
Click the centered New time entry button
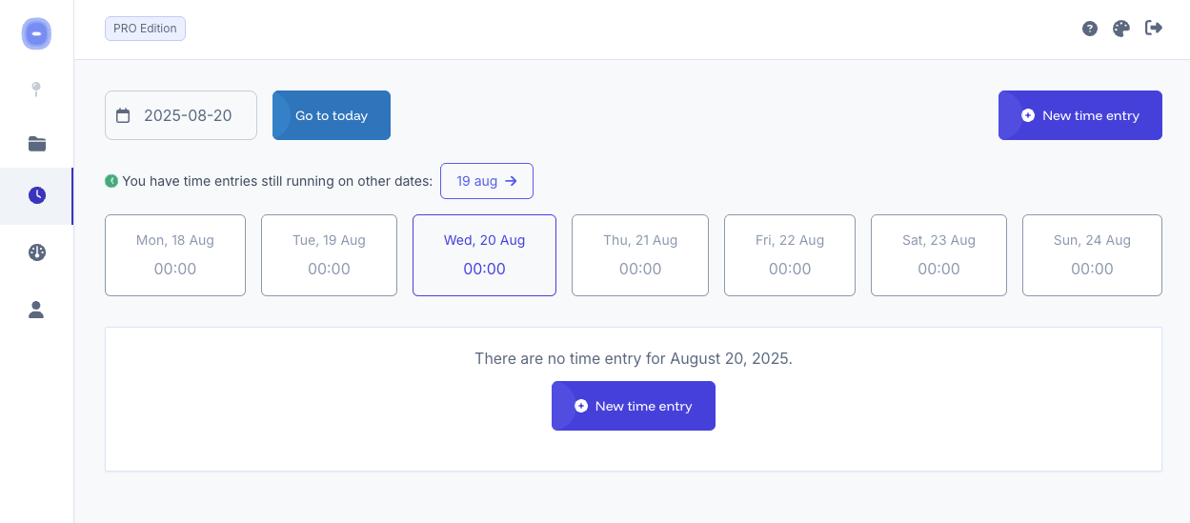pos(634,406)
